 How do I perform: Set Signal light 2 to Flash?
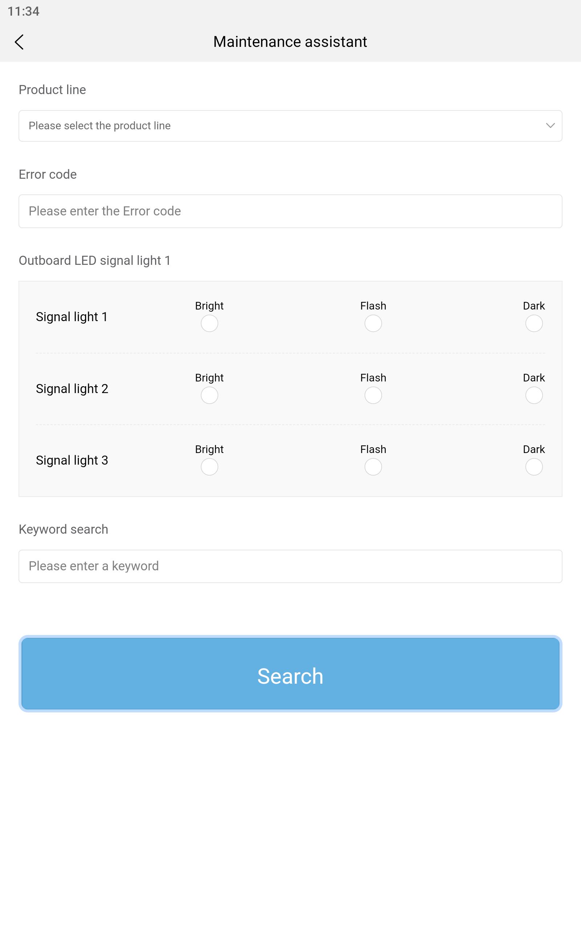click(373, 395)
